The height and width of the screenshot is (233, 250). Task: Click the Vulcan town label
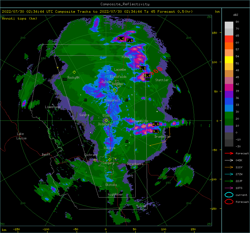click(x=141, y=206)
